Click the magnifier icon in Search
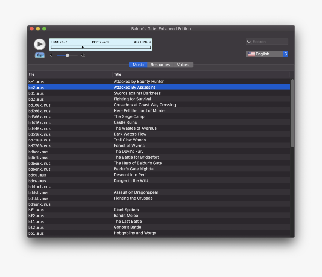This screenshot has width=322, height=277. [x=249, y=42]
